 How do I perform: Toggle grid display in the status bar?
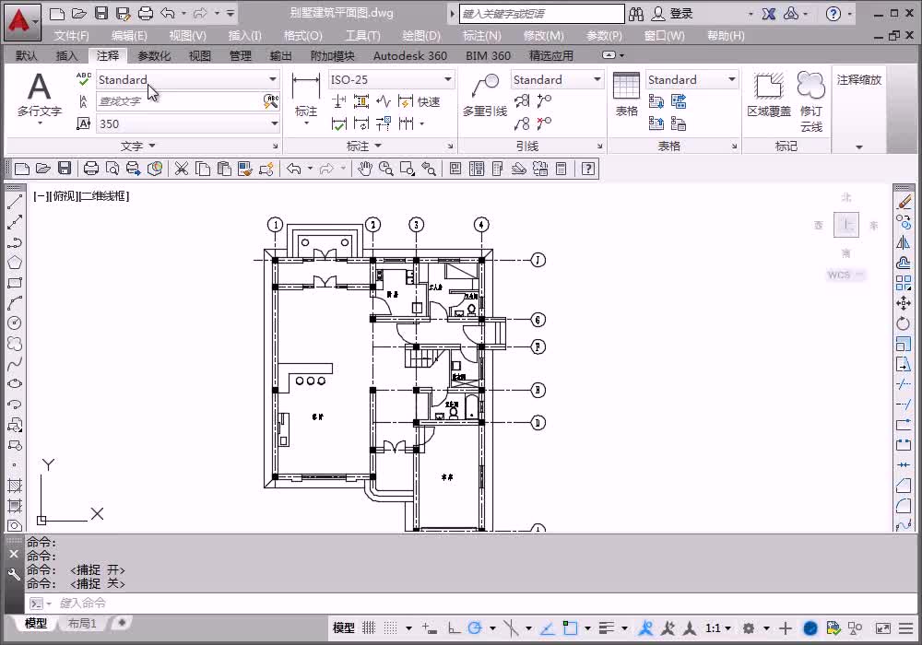point(369,628)
